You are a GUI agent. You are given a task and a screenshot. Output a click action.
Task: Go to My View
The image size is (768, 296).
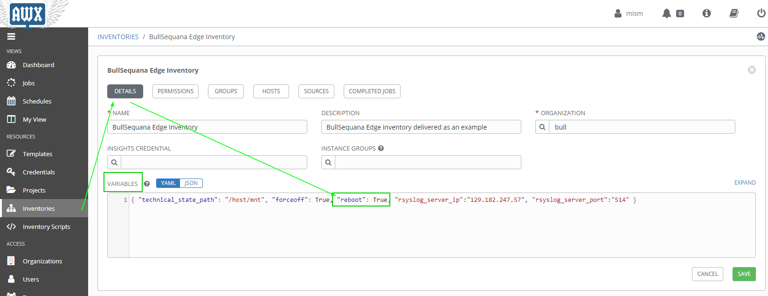click(x=35, y=119)
